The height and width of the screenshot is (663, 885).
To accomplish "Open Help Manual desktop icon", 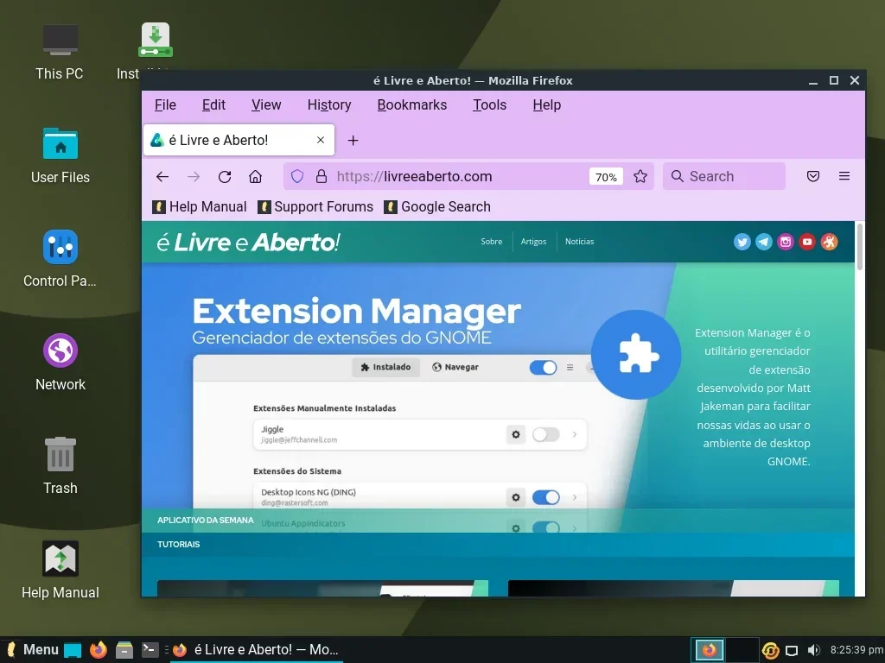I will [x=60, y=571].
